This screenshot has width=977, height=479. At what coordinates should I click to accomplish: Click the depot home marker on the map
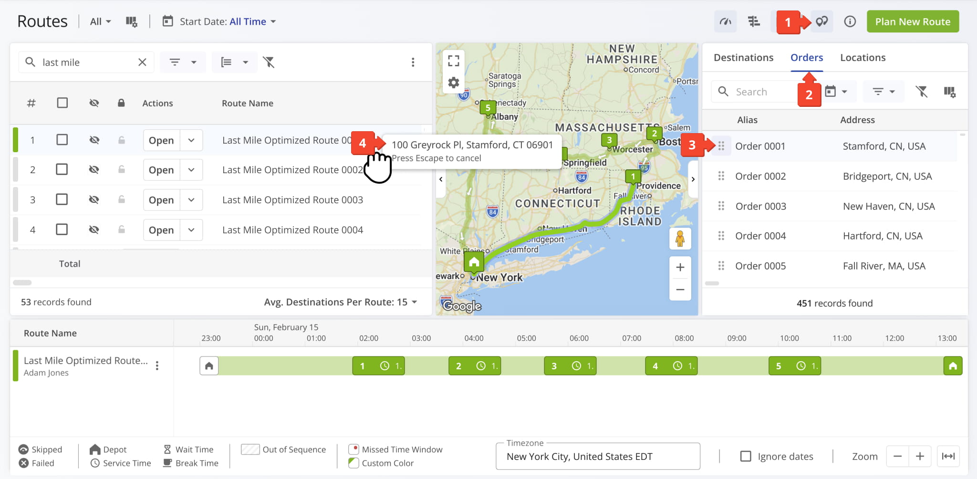(x=474, y=262)
